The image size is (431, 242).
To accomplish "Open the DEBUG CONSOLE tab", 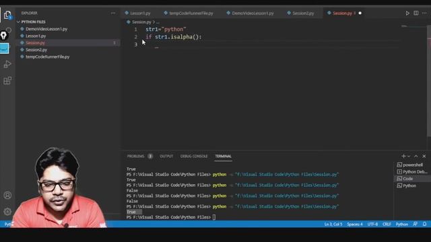I will click(194, 156).
